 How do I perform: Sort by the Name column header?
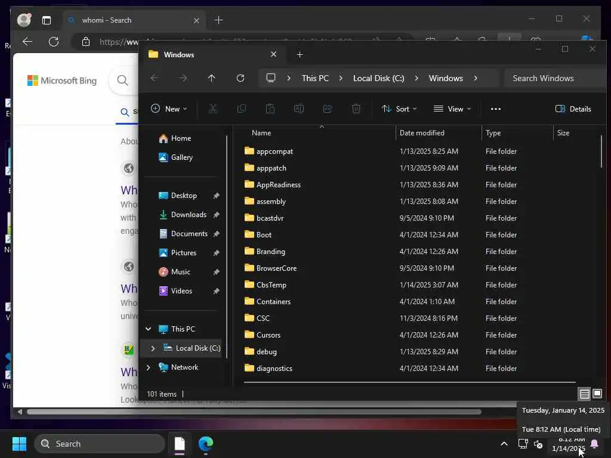click(x=320, y=133)
